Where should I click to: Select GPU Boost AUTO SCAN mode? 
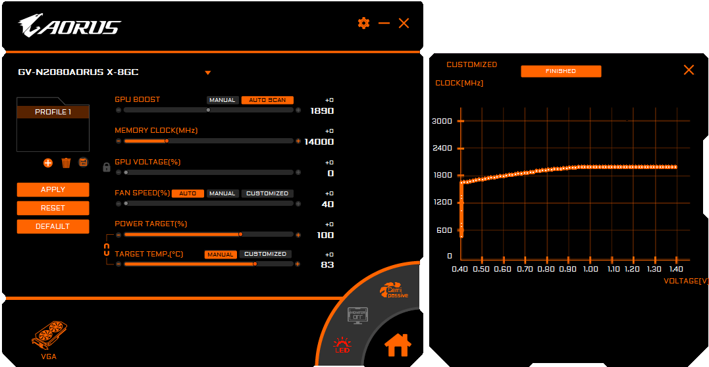click(267, 100)
